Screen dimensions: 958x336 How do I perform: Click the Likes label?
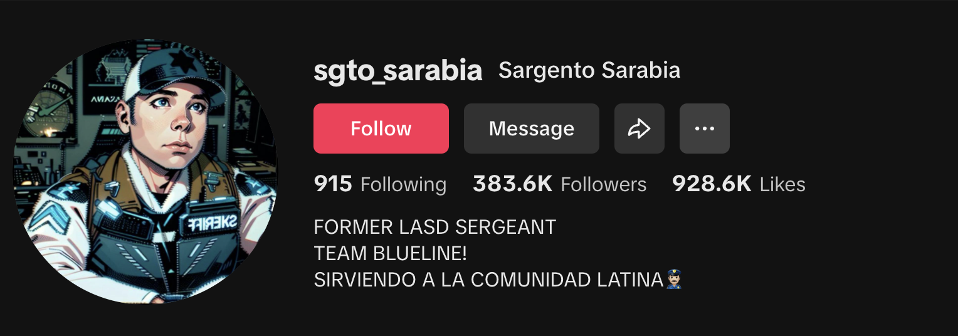pyautogui.click(x=782, y=184)
